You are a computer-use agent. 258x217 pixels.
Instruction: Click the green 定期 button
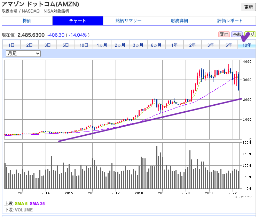[250, 34]
